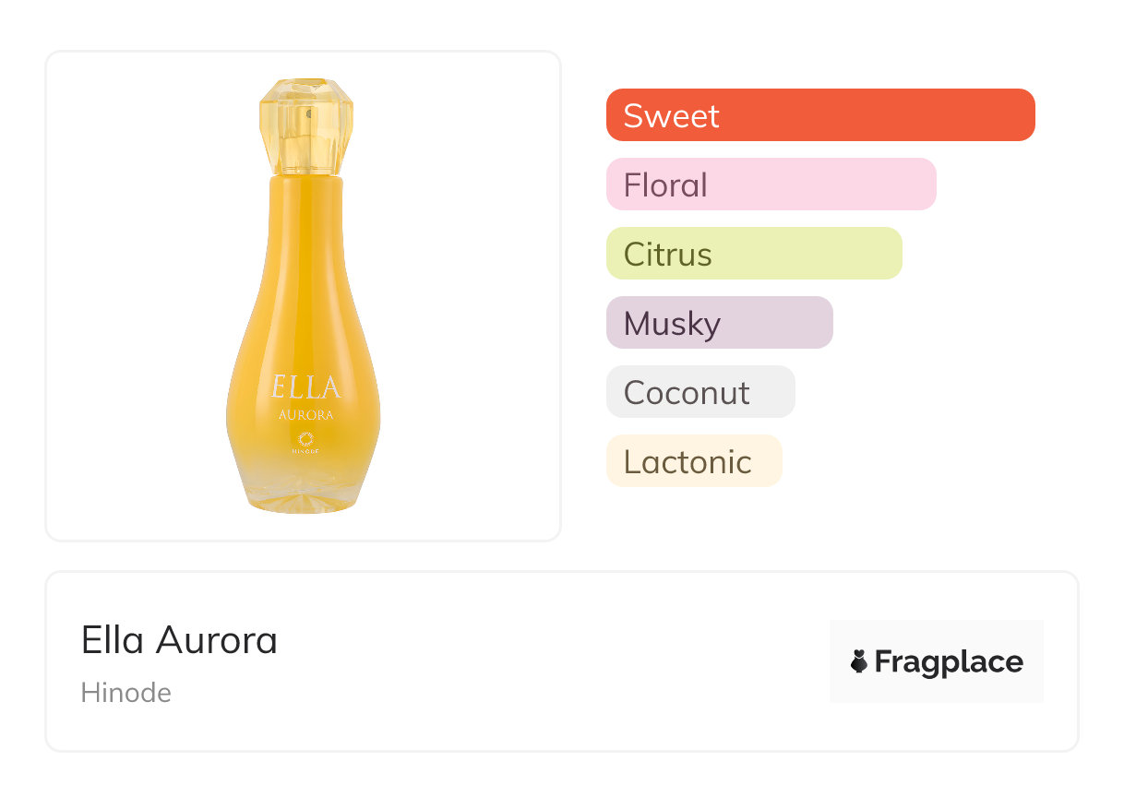Click the AURORA lettering on the bottle
Viewport: 1124px width, 797px height.
306,415
